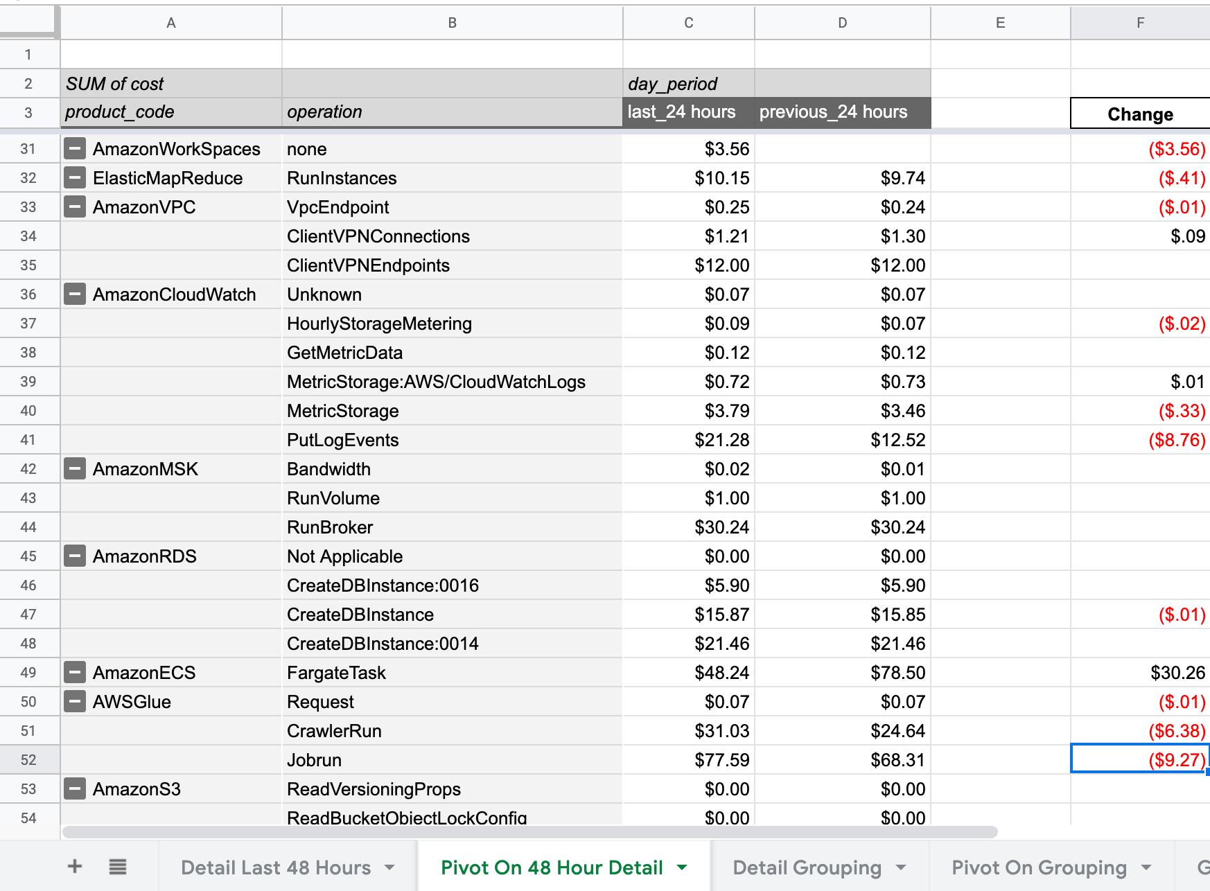1210x891 pixels.
Task: Click the Change header cell
Action: (1141, 113)
